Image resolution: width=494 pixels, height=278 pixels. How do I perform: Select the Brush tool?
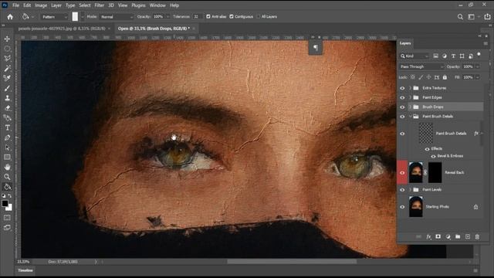[x=7, y=88]
